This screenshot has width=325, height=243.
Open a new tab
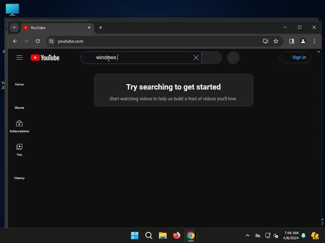pos(101,28)
